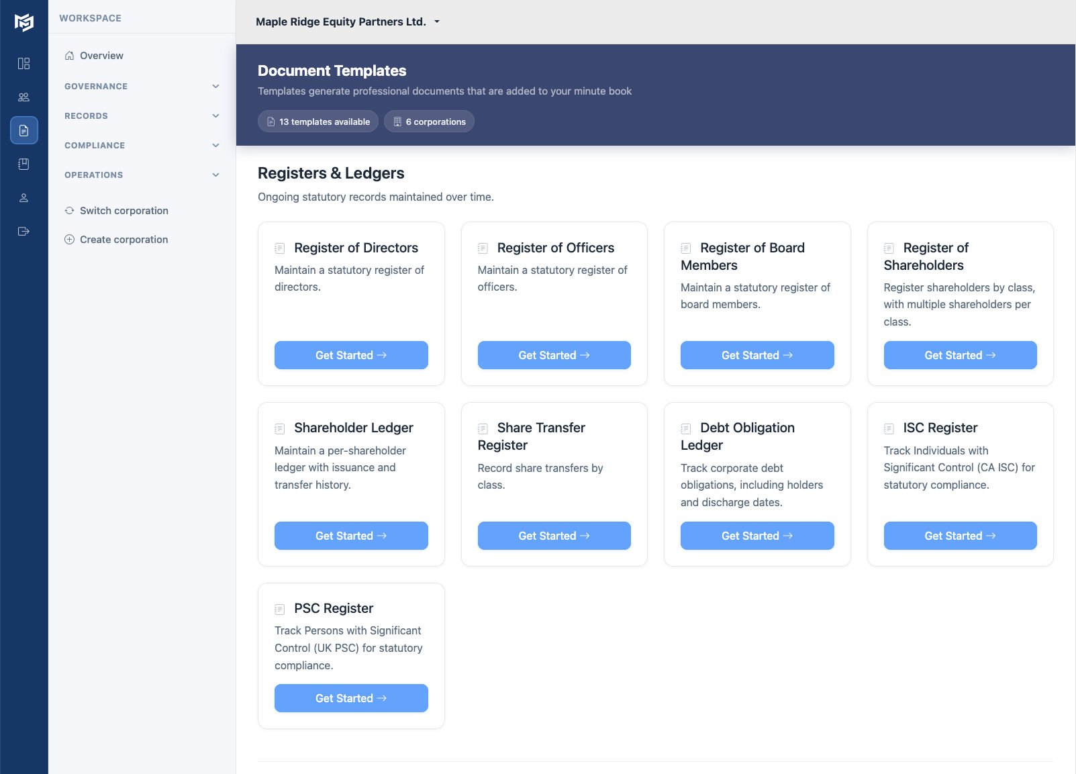Click the 6 corporations badge

pos(429,122)
